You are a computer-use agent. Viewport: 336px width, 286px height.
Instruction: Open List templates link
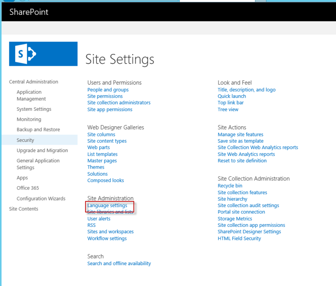tap(102, 154)
